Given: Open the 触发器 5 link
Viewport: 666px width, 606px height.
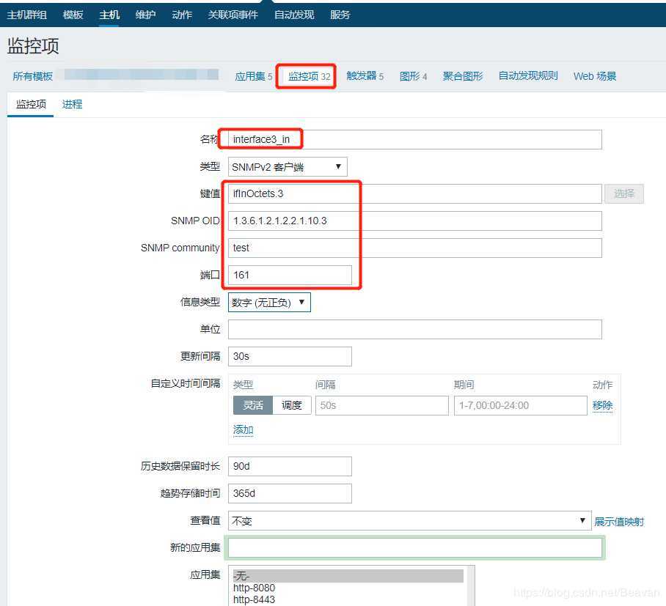Looking at the screenshot, I should (365, 76).
